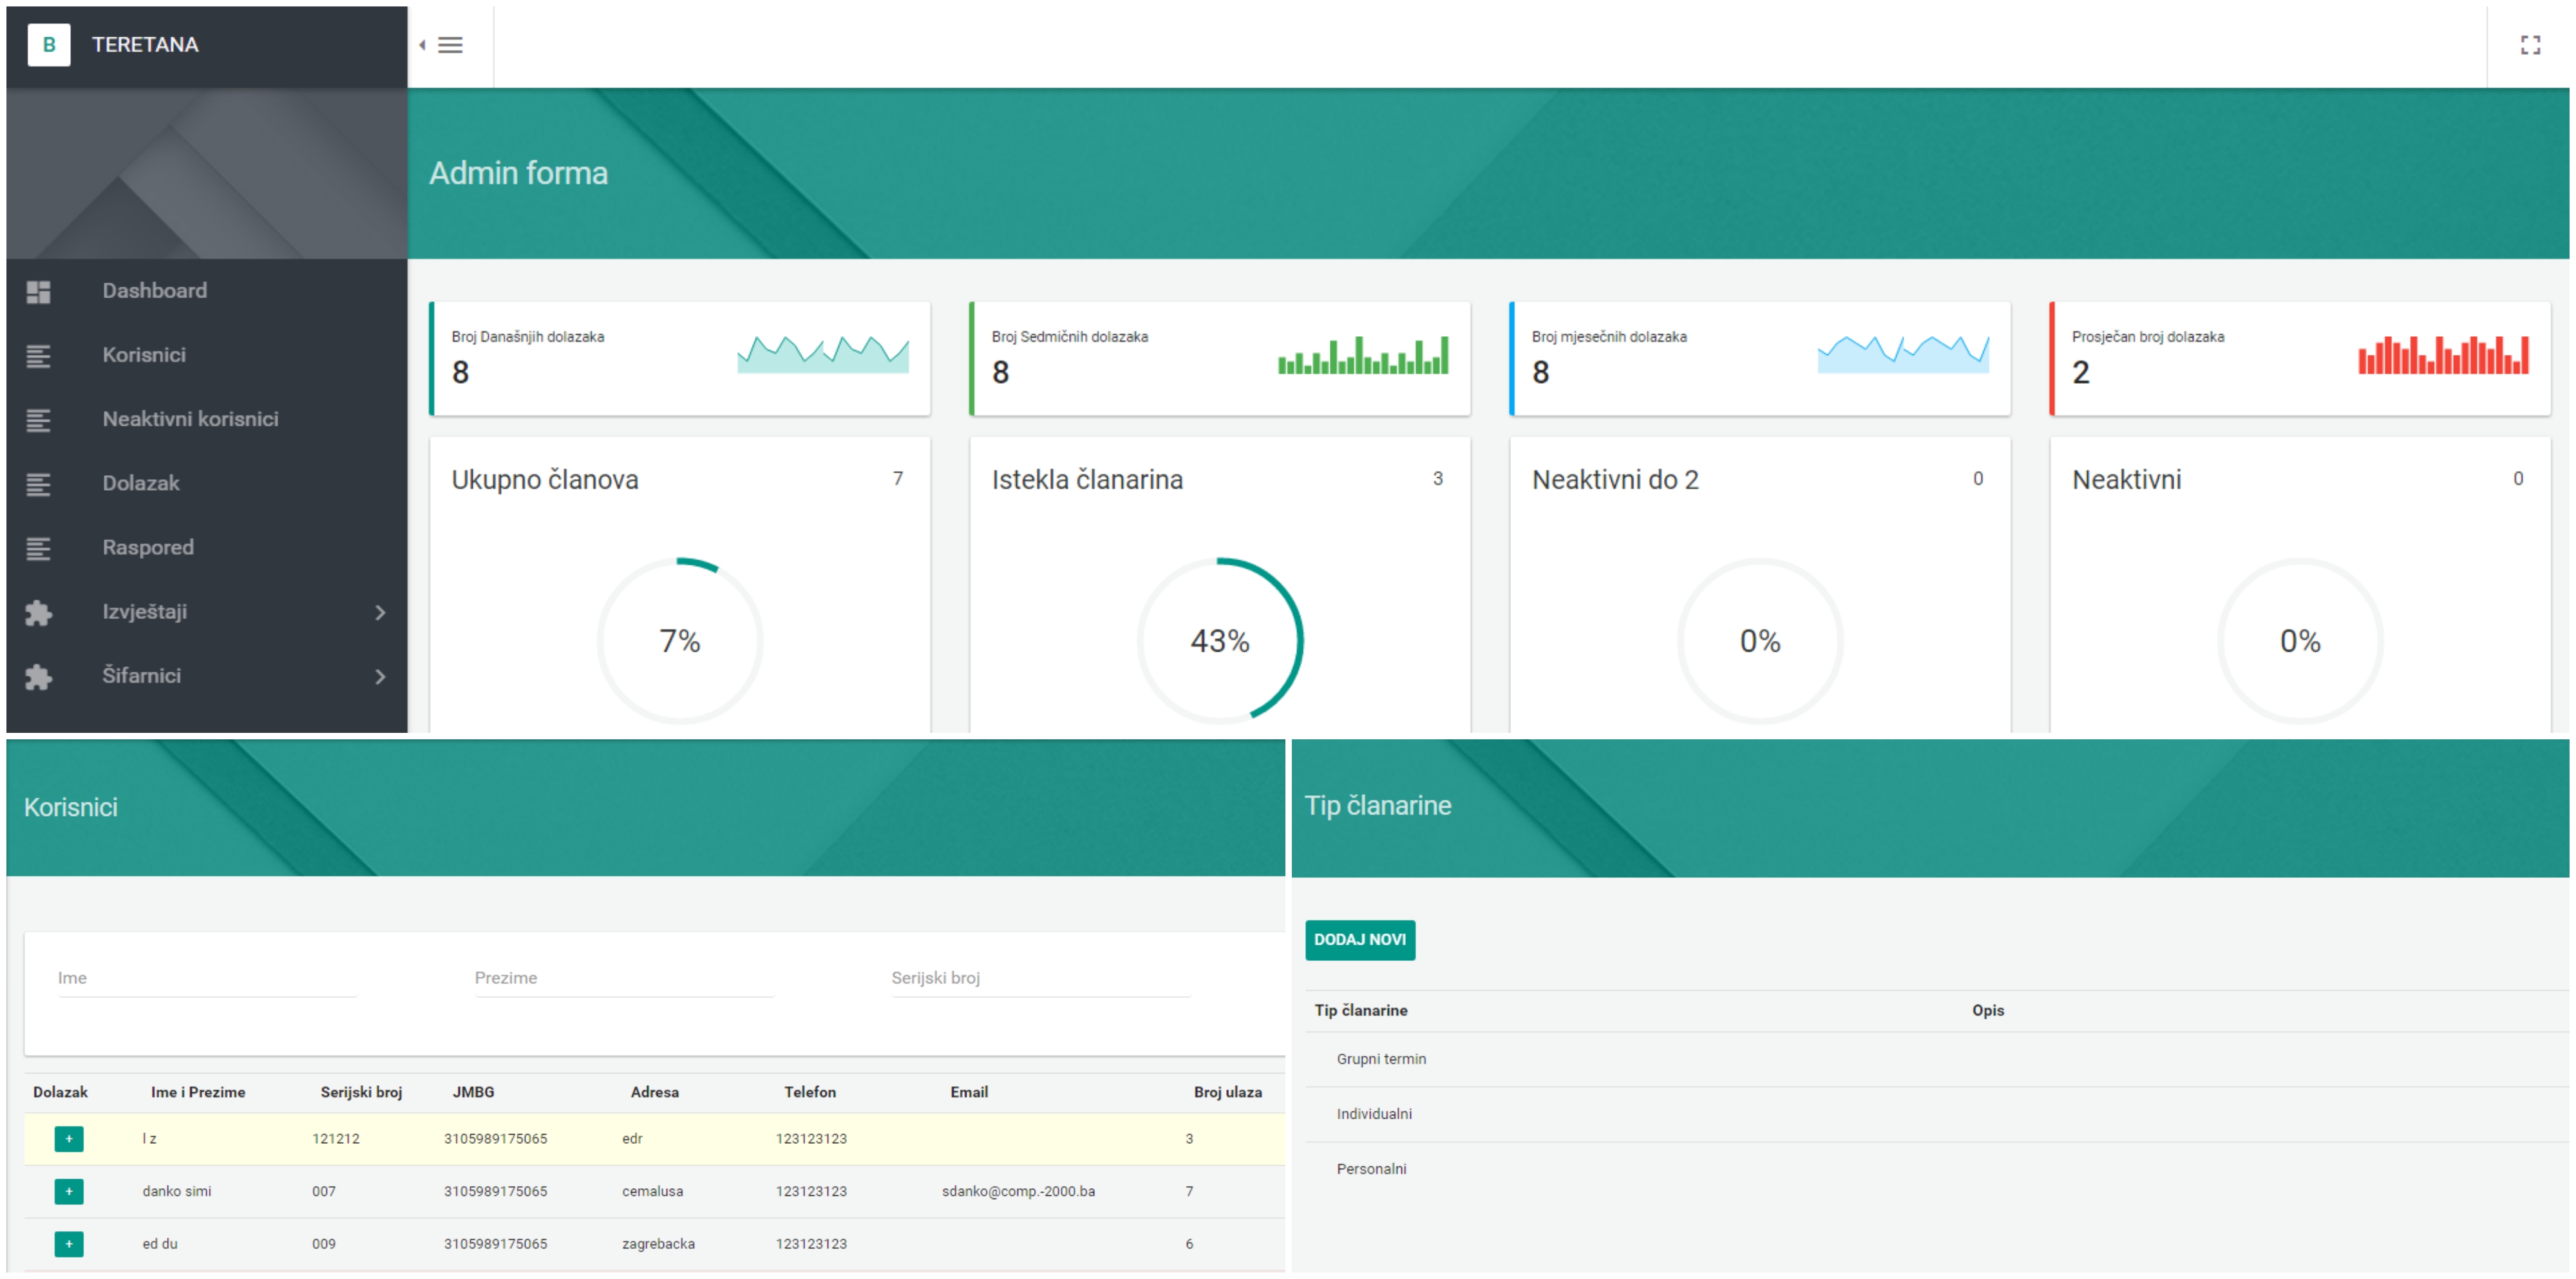Viewport: 2576px width, 1279px height.
Task: Click the Email column header
Action: pos(969,1093)
